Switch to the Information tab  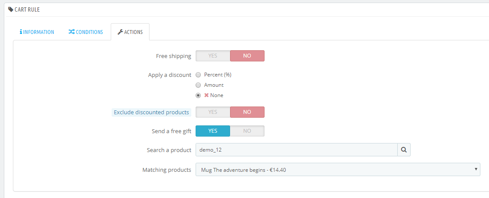(x=37, y=32)
